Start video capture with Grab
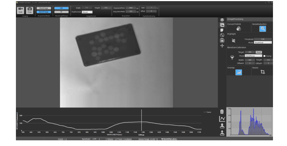Screen dimensions: 287x146 20,10
